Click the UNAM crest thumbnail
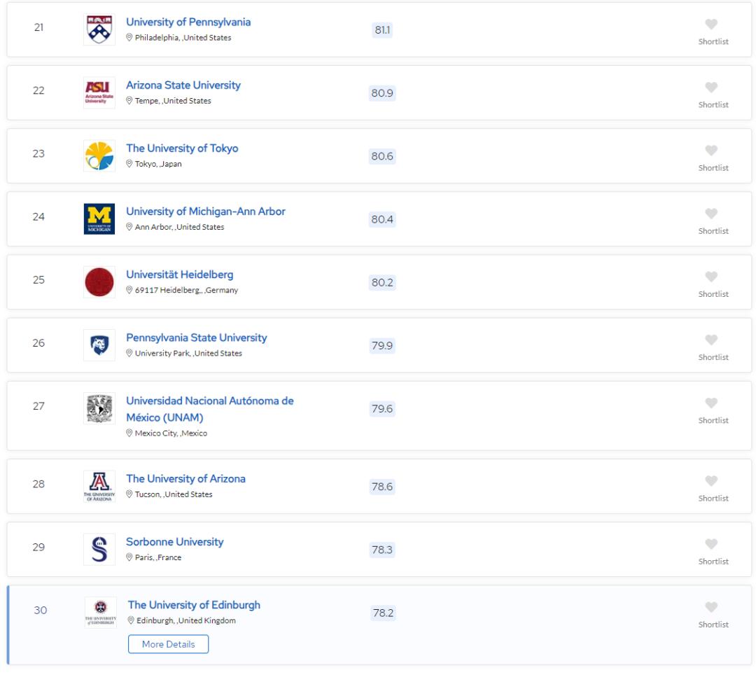The image size is (756, 675). tap(97, 408)
